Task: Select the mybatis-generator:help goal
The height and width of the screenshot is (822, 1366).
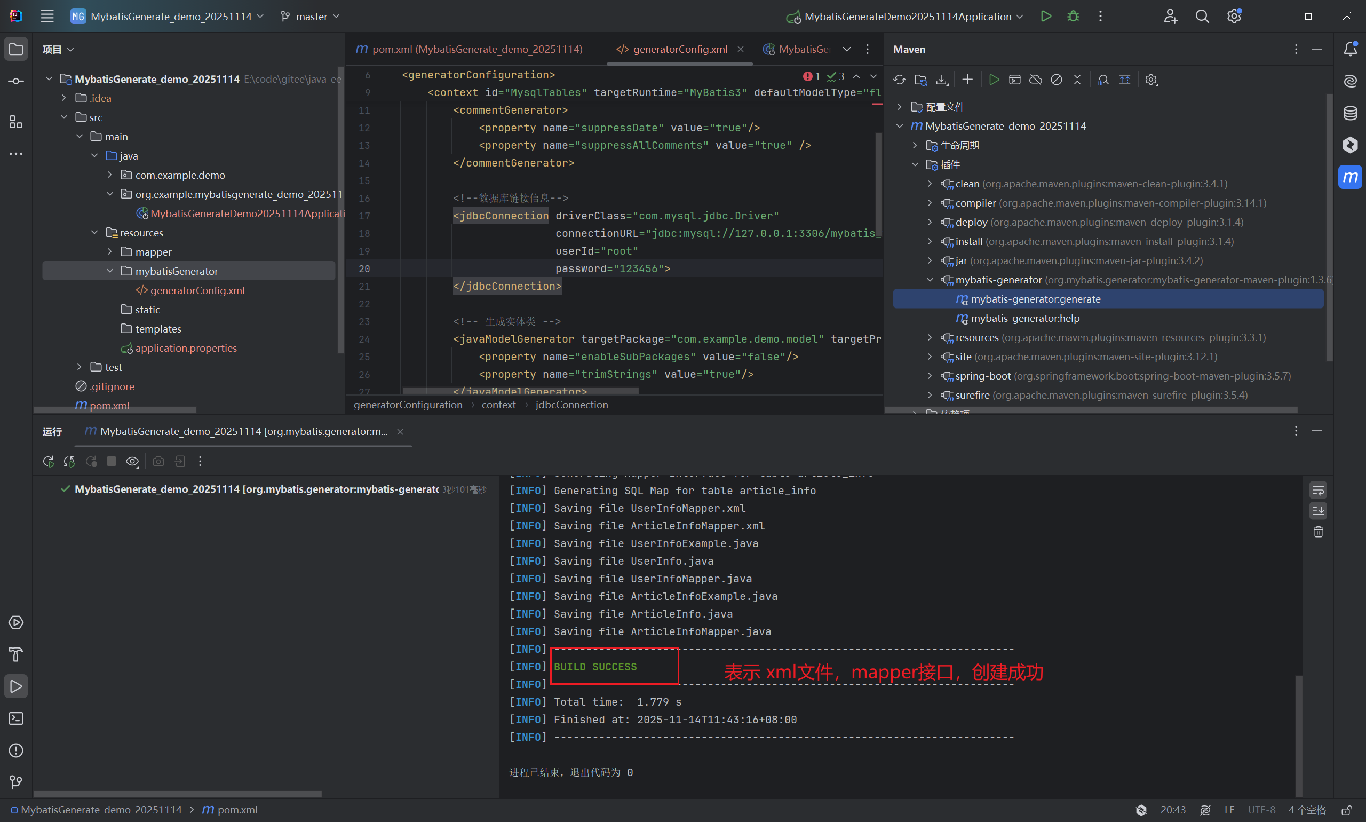Action: click(x=1024, y=319)
